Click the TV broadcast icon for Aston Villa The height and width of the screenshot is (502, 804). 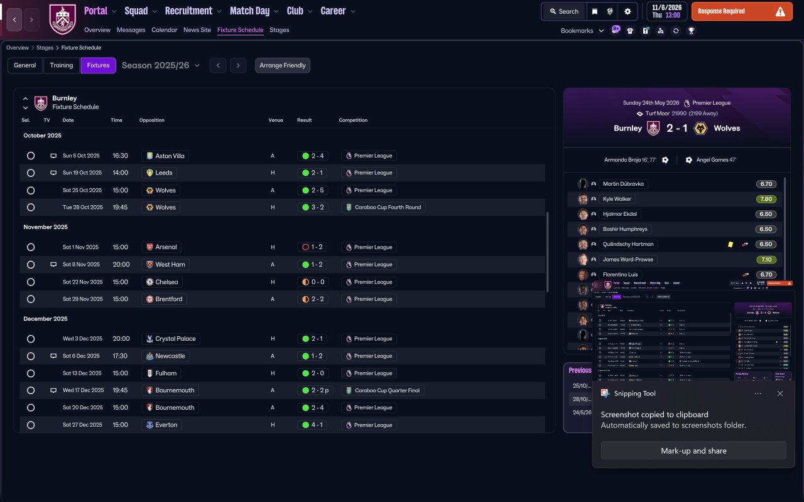(x=53, y=156)
